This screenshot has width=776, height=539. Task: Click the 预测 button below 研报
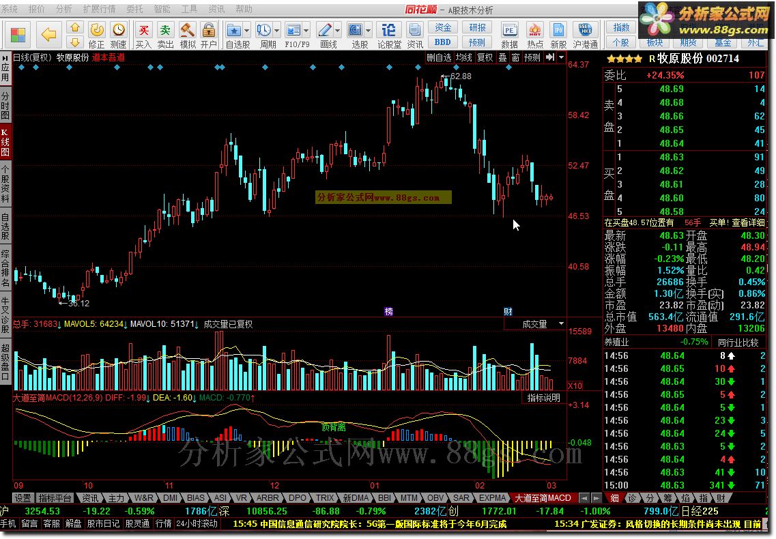click(x=477, y=42)
